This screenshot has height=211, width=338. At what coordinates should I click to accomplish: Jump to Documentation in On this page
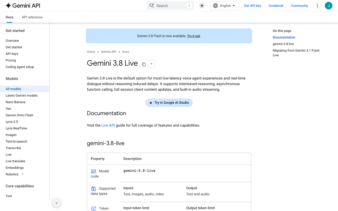[284, 37]
